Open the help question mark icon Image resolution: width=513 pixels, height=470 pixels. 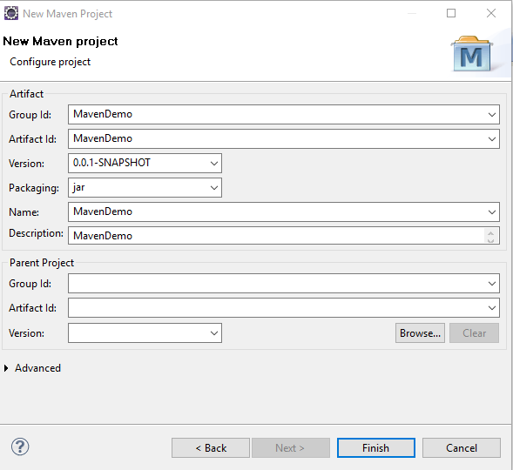(20, 446)
